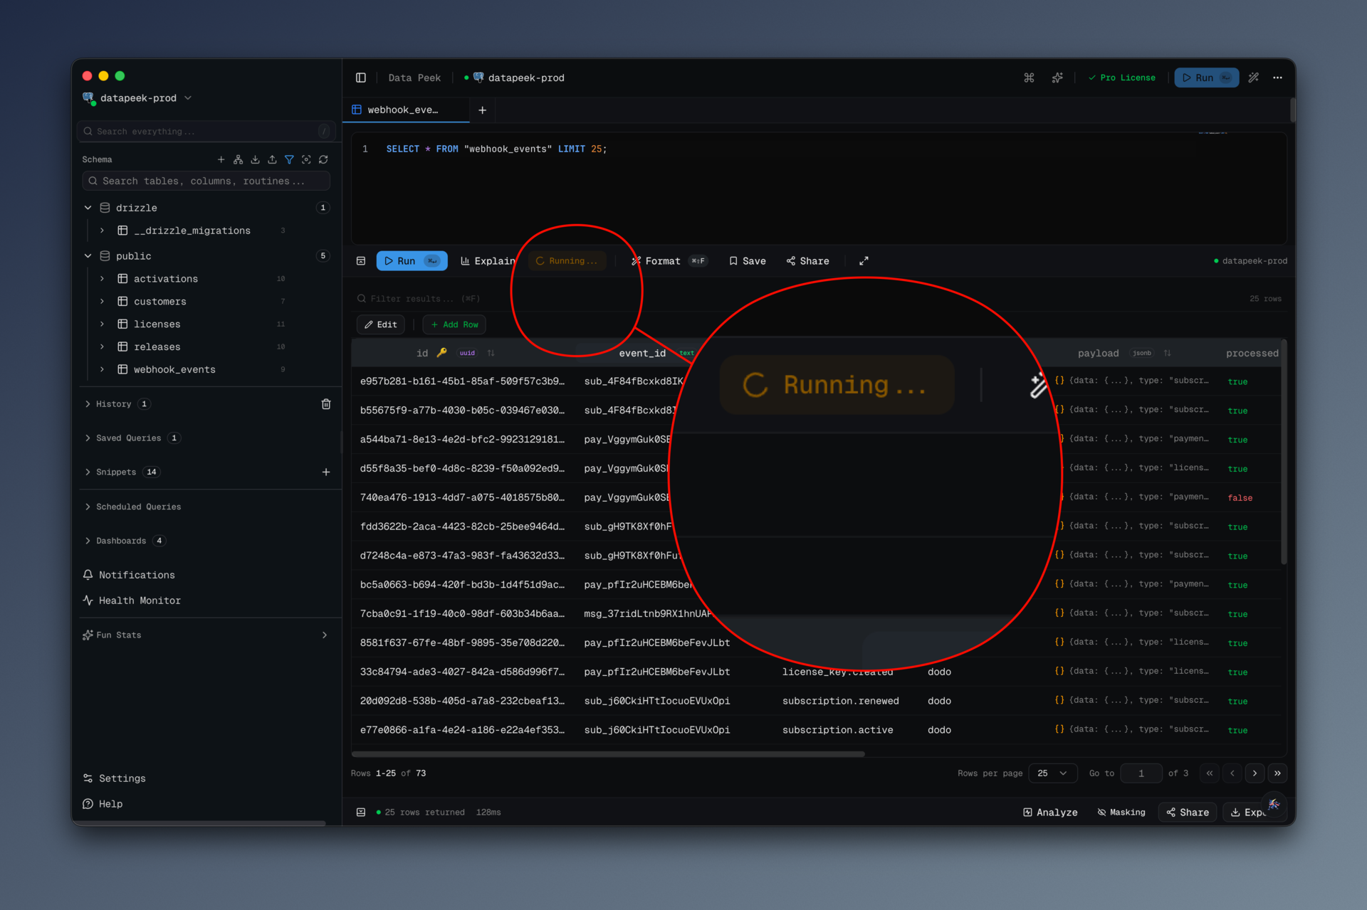Click the schema filter funnel icon
The width and height of the screenshot is (1367, 910).
point(289,159)
